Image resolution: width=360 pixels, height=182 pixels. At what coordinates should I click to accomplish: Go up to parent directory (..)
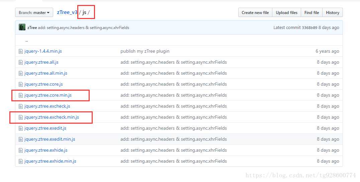(x=27, y=40)
